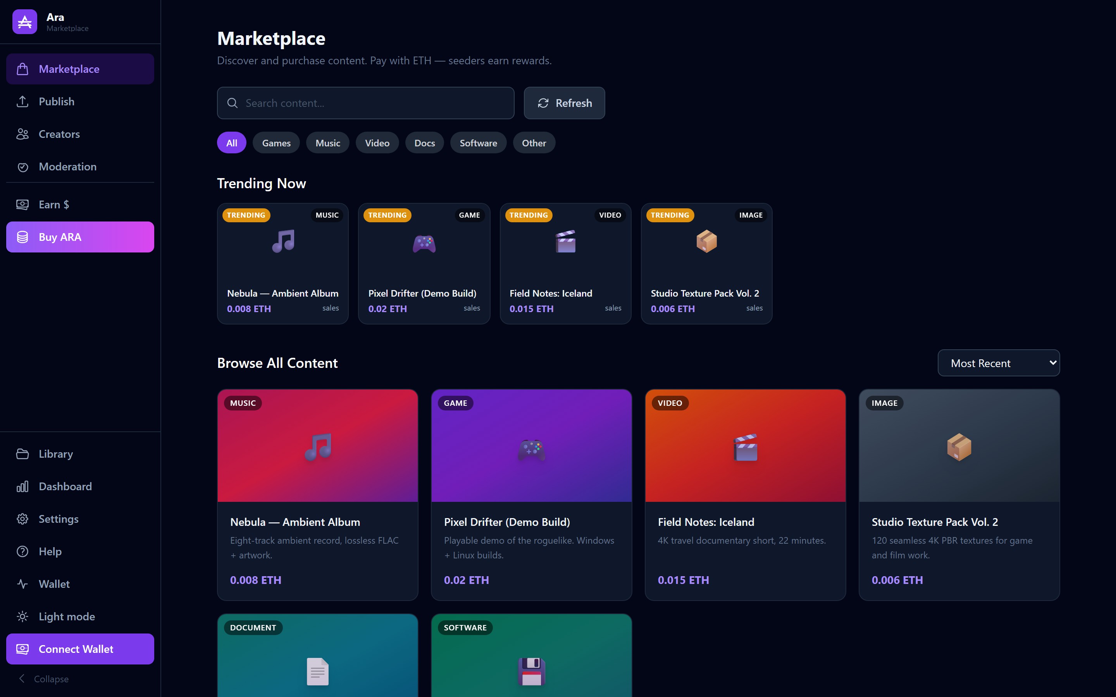The image size is (1116, 697).
Task: Select the All filter chip
Action: coord(231,143)
